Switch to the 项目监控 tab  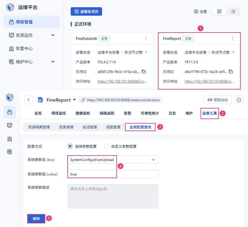[59, 113]
